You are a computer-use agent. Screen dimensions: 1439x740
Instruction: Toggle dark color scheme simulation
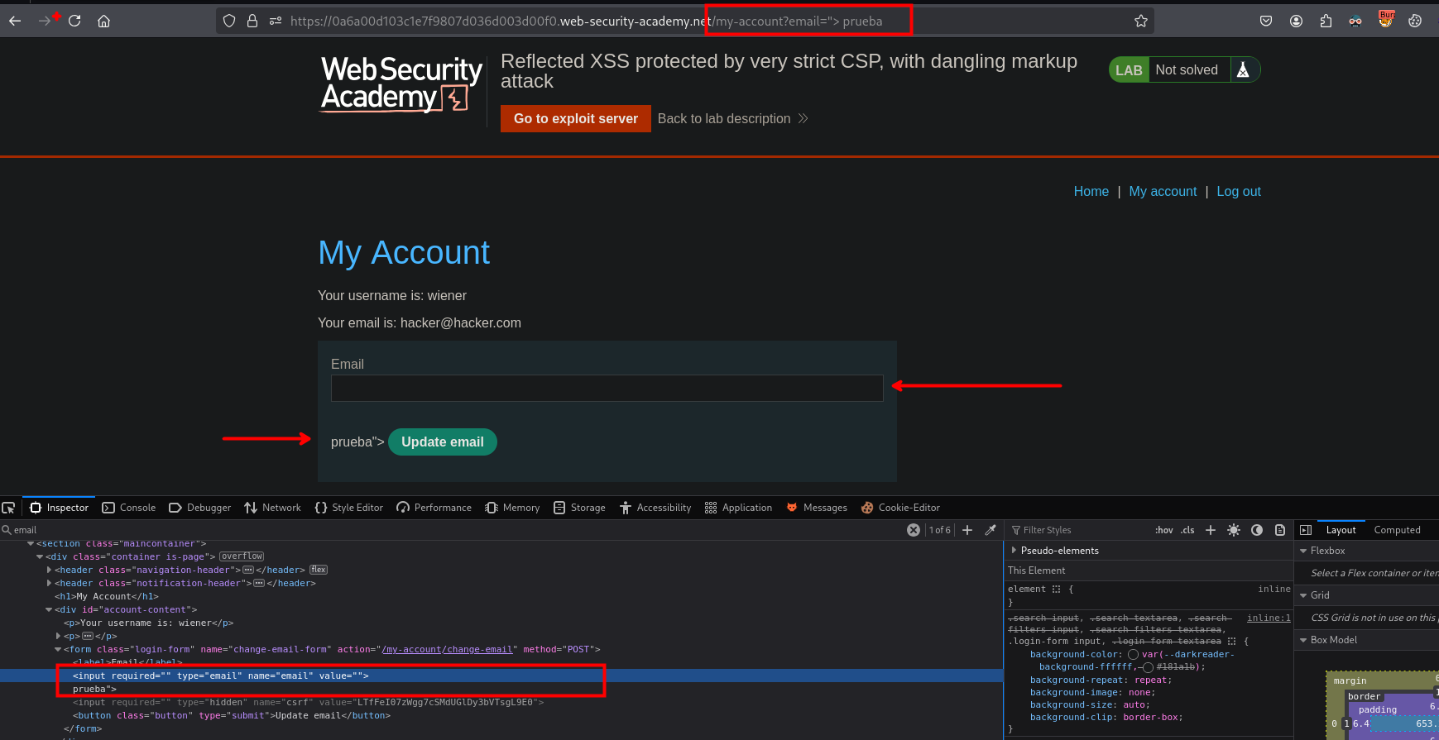[1257, 530]
